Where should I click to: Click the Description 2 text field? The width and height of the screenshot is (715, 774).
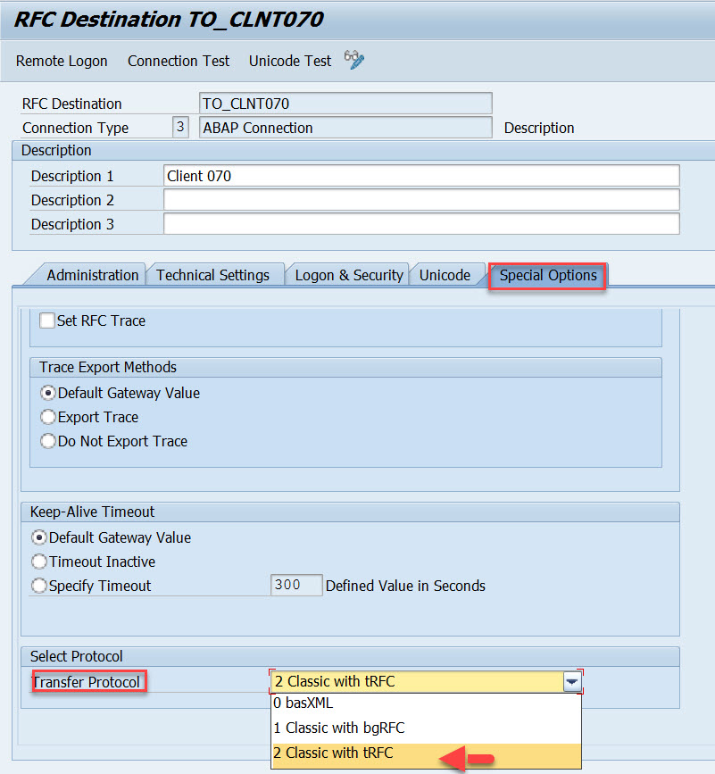pos(421,200)
